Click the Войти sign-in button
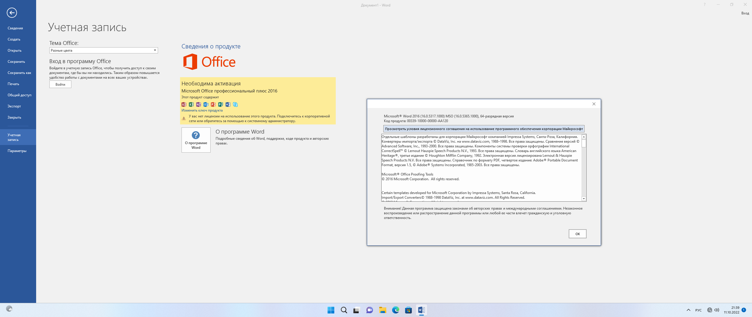 pyautogui.click(x=60, y=85)
